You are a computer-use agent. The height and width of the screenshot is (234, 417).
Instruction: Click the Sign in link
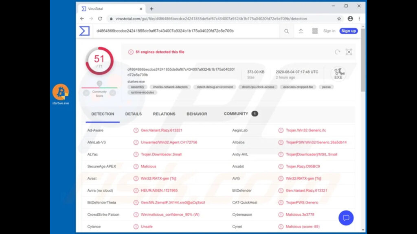tap(329, 31)
